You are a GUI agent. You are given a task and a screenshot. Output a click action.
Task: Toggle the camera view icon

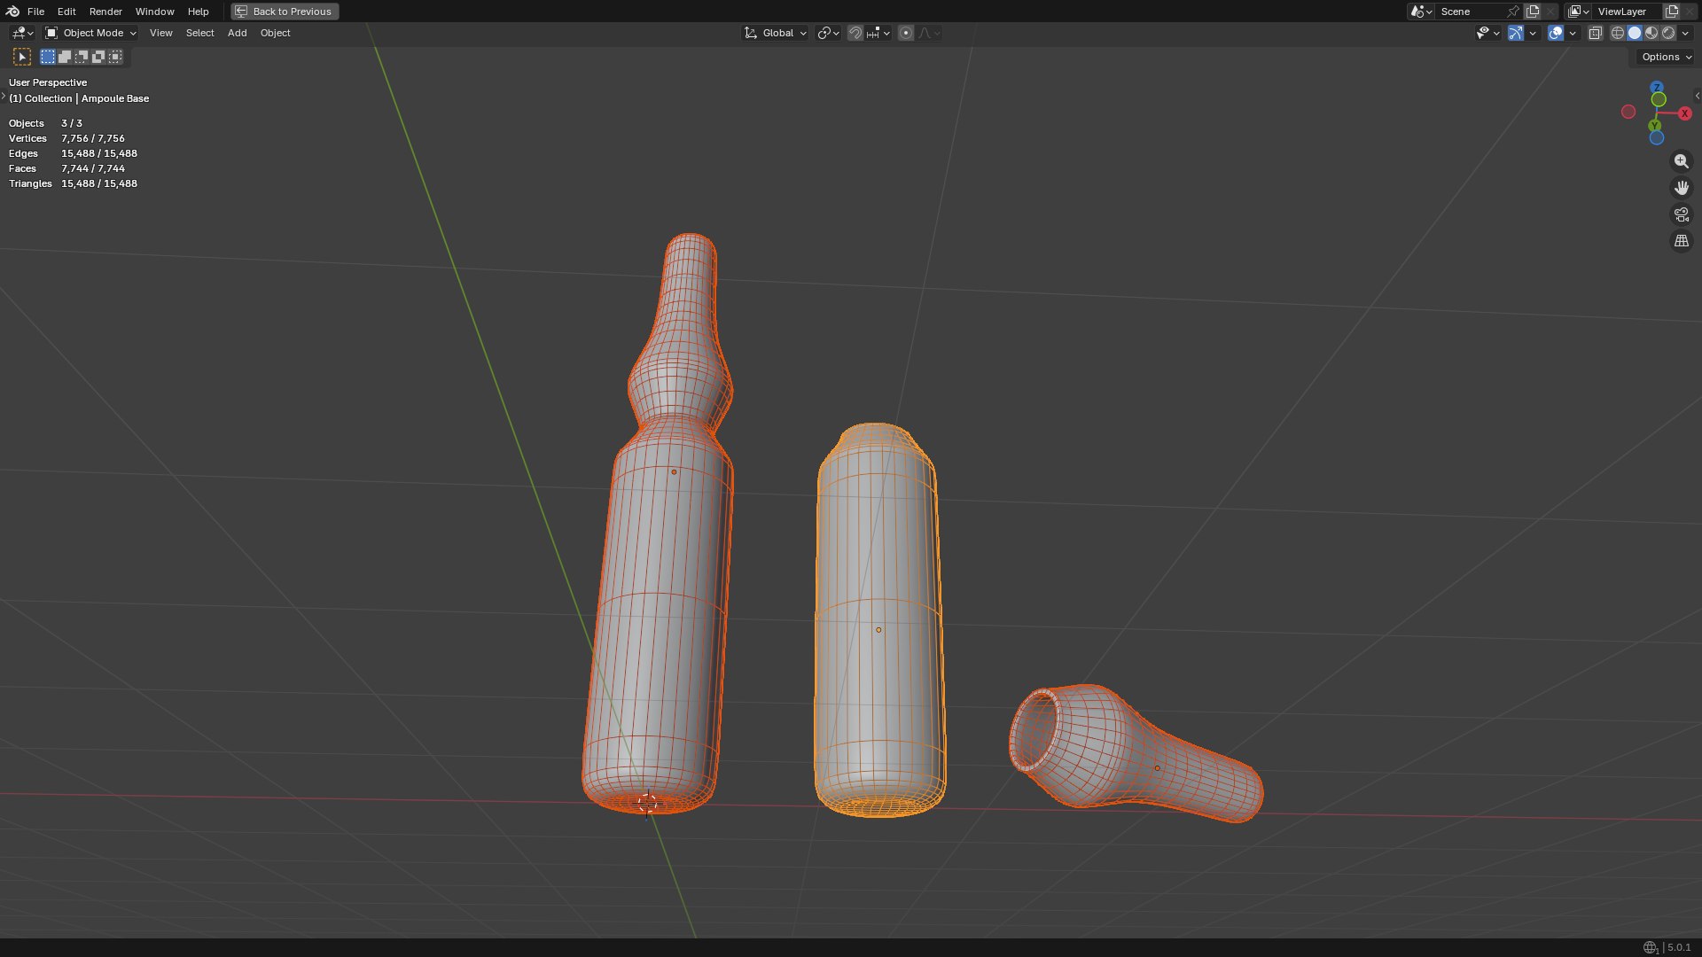point(1681,214)
